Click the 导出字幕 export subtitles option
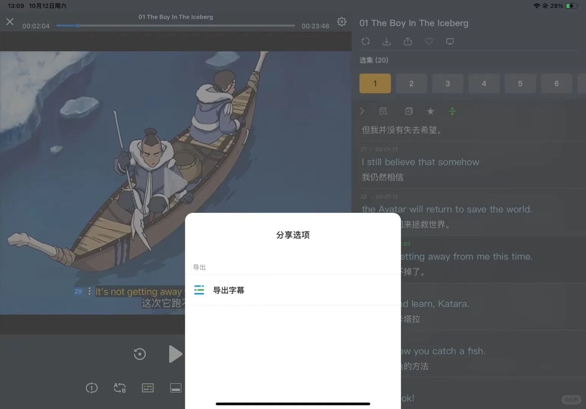Image resolution: width=586 pixels, height=409 pixels. point(229,290)
